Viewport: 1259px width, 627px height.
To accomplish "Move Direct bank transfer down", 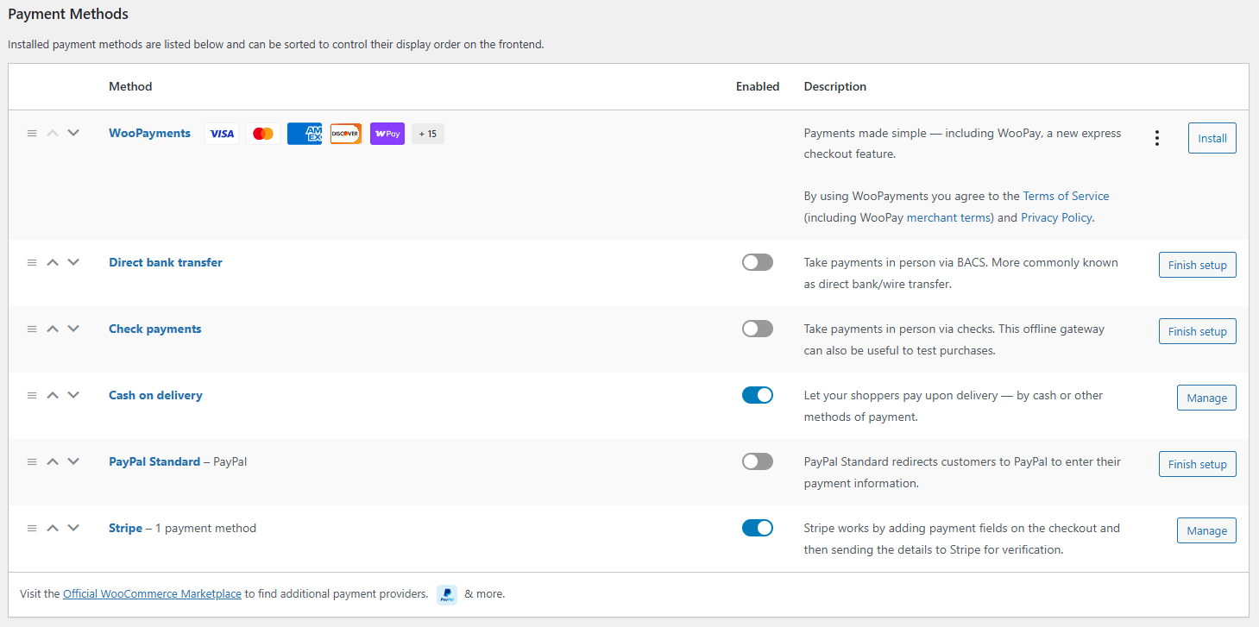I will tap(73, 262).
